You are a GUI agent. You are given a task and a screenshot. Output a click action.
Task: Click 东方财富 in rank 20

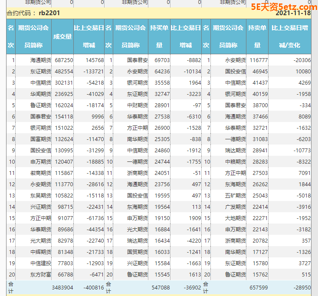(42, 274)
